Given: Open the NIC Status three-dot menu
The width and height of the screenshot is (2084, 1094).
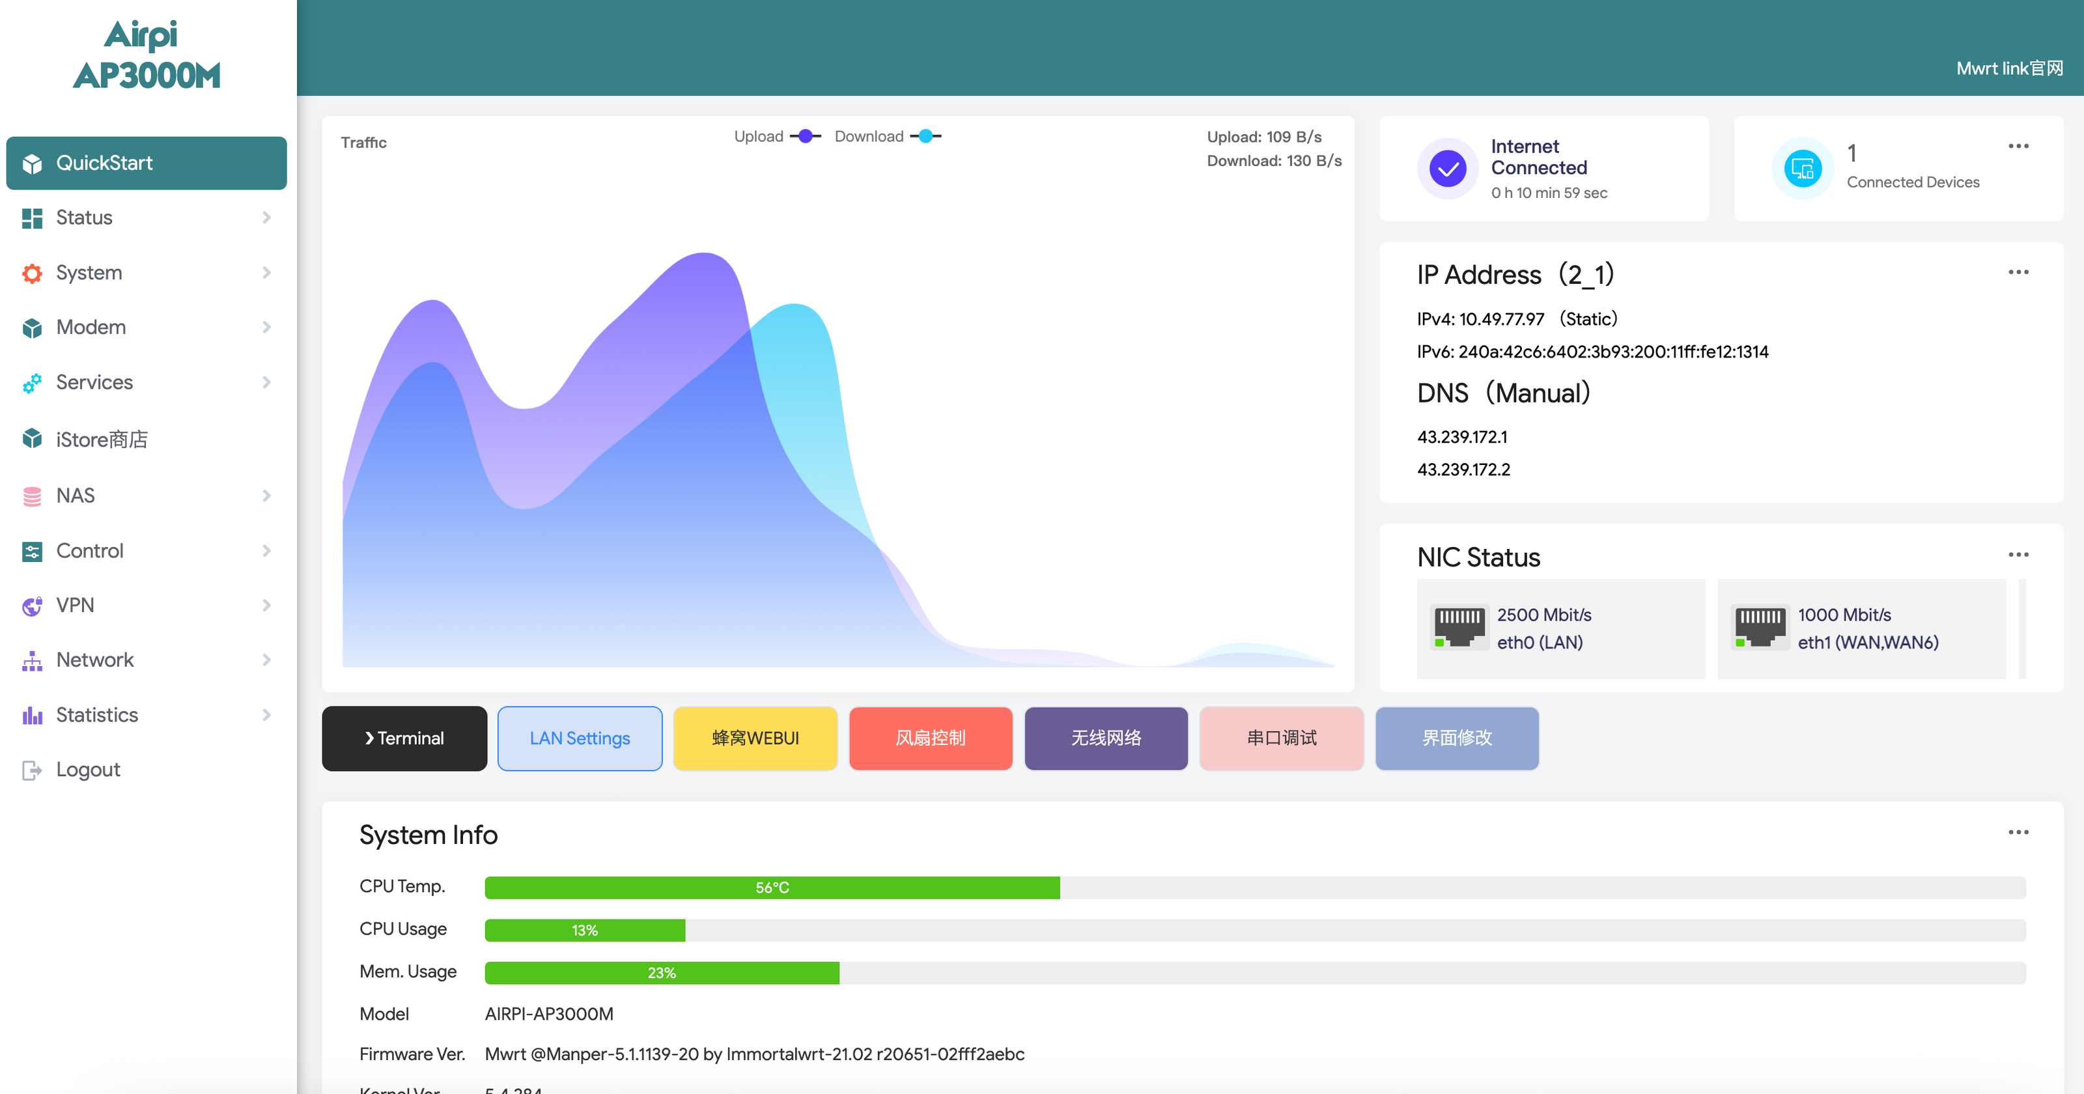Looking at the screenshot, I should coord(2018,554).
